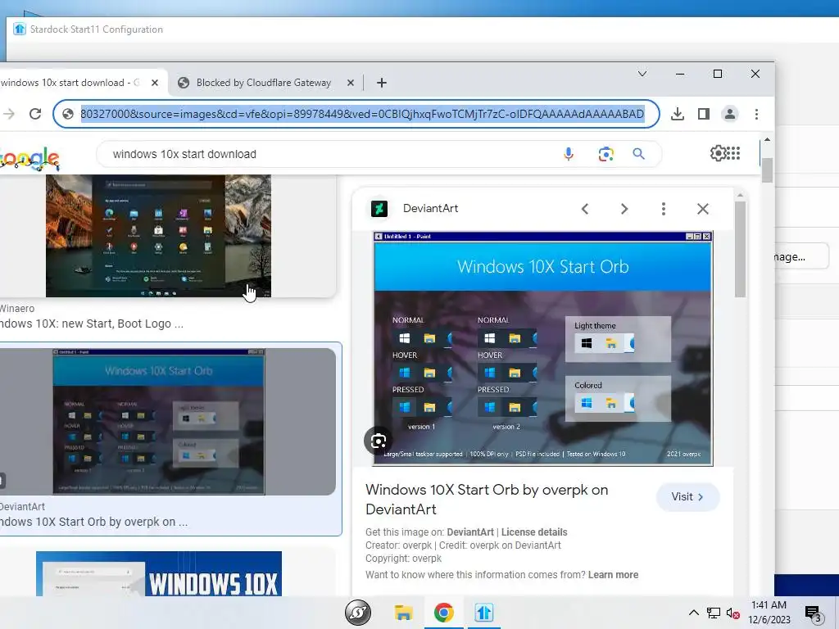This screenshot has width=839, height=629.
Task: Open the Learn more link
Action: [x=613, y=575]
